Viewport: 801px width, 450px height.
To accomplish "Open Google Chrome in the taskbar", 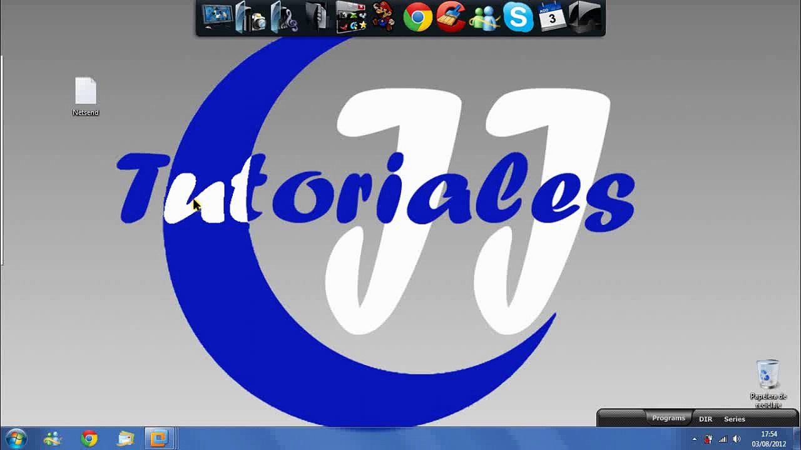I will 89,439.
